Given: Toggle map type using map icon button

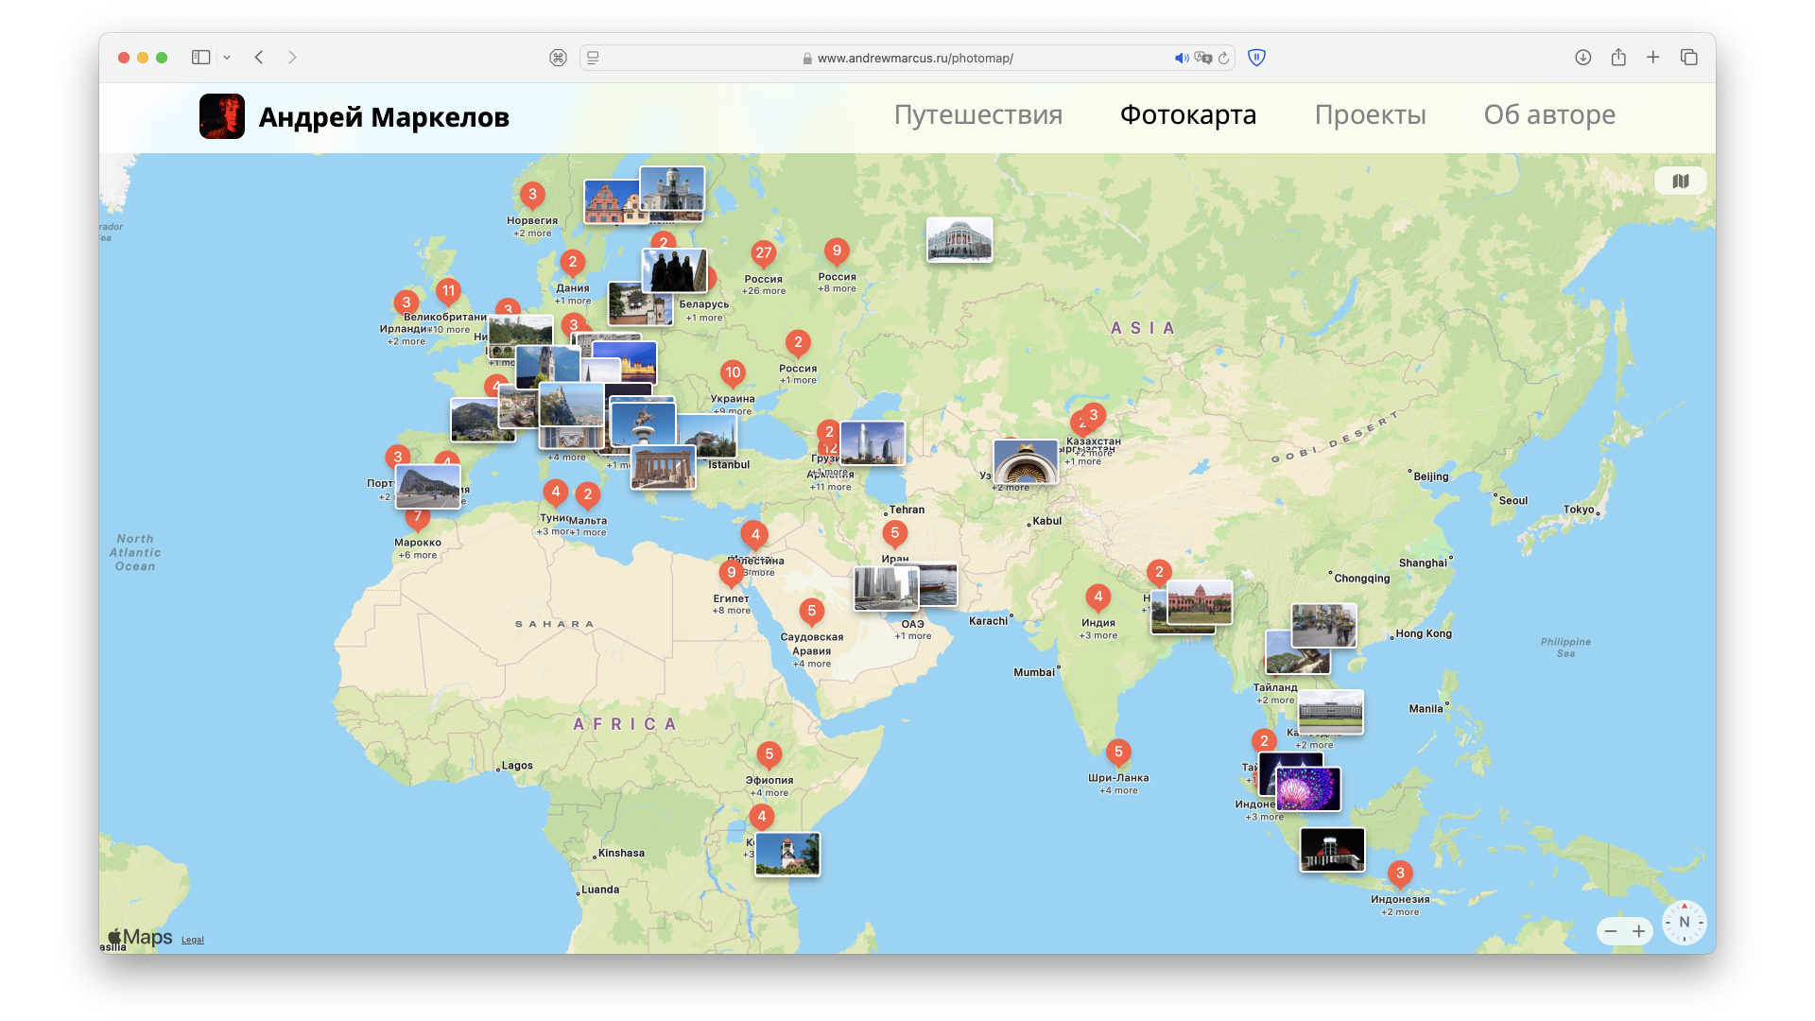Looking at the screenshot, I should [1680, 182].
